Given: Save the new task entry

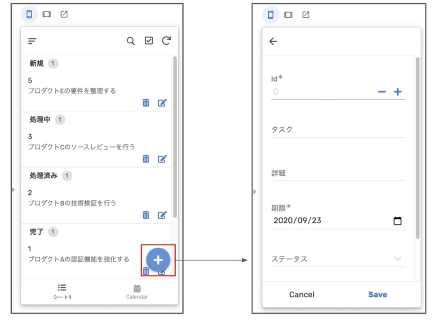Looking at the screenshot, I should pos(378,294).
